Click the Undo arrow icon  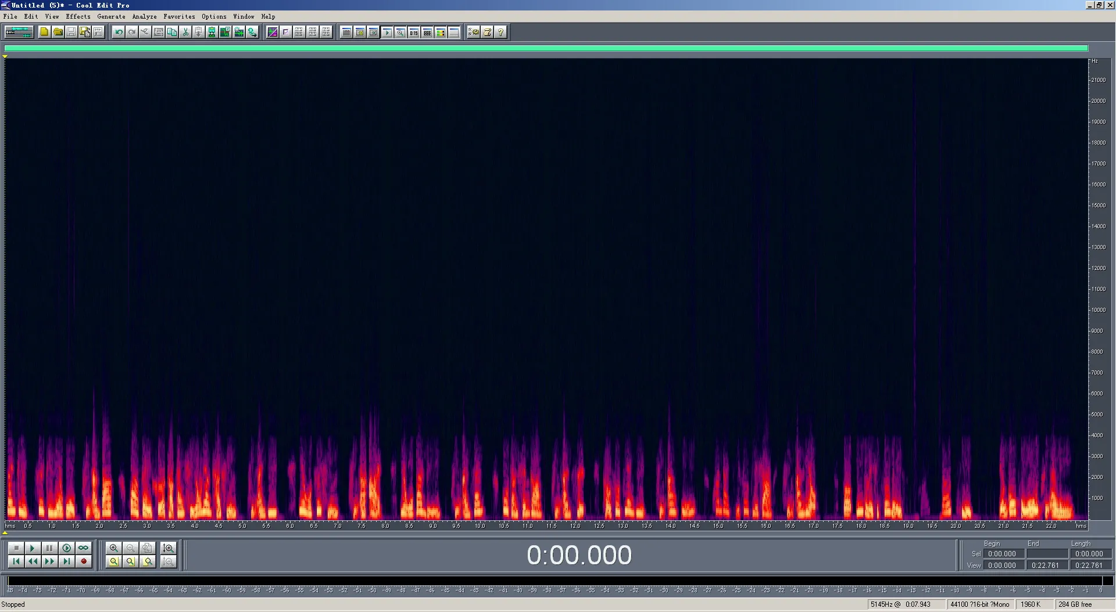119,32
